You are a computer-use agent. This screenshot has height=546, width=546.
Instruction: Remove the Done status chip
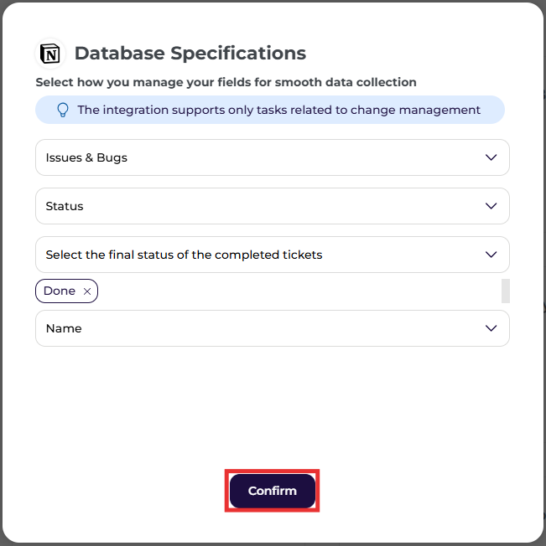[x=87, y=291]
